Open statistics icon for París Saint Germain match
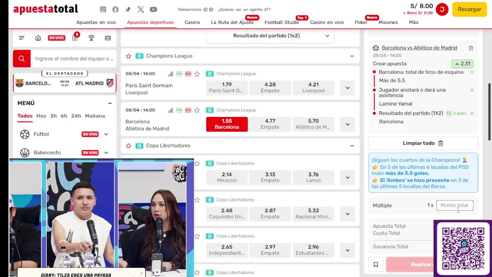This screenshot has height=277, width=492. coord(170,73)
